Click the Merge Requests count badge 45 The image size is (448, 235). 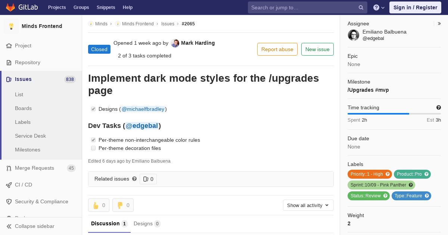click(71, 168)
